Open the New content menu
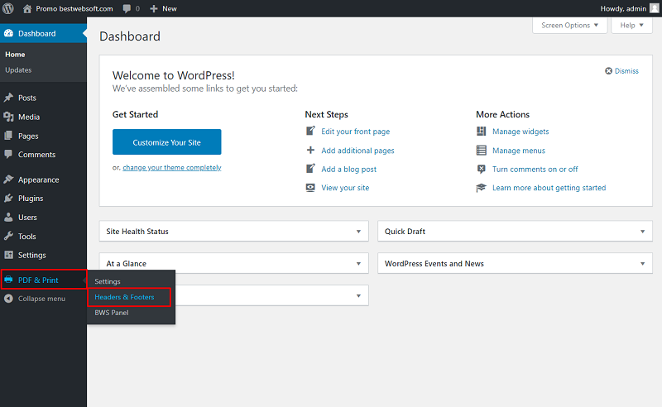662x407 pixels. point(163,8)
